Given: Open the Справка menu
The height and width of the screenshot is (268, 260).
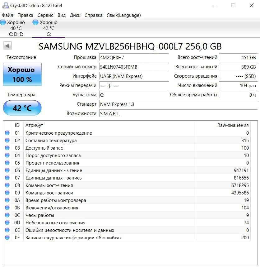Looking at the screenshot, I should (94, 15).
